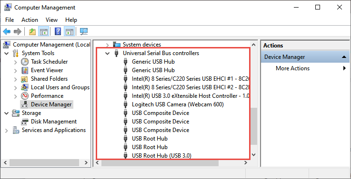Open the View menu

coord(51,20)
